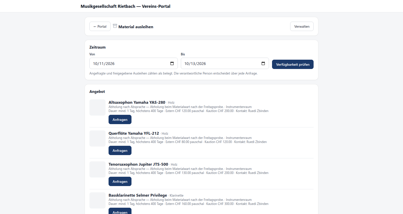Screen dimensions: 403x214
Task: Open calendar picker in the Von date field
Action: click(x=172, y=63)
